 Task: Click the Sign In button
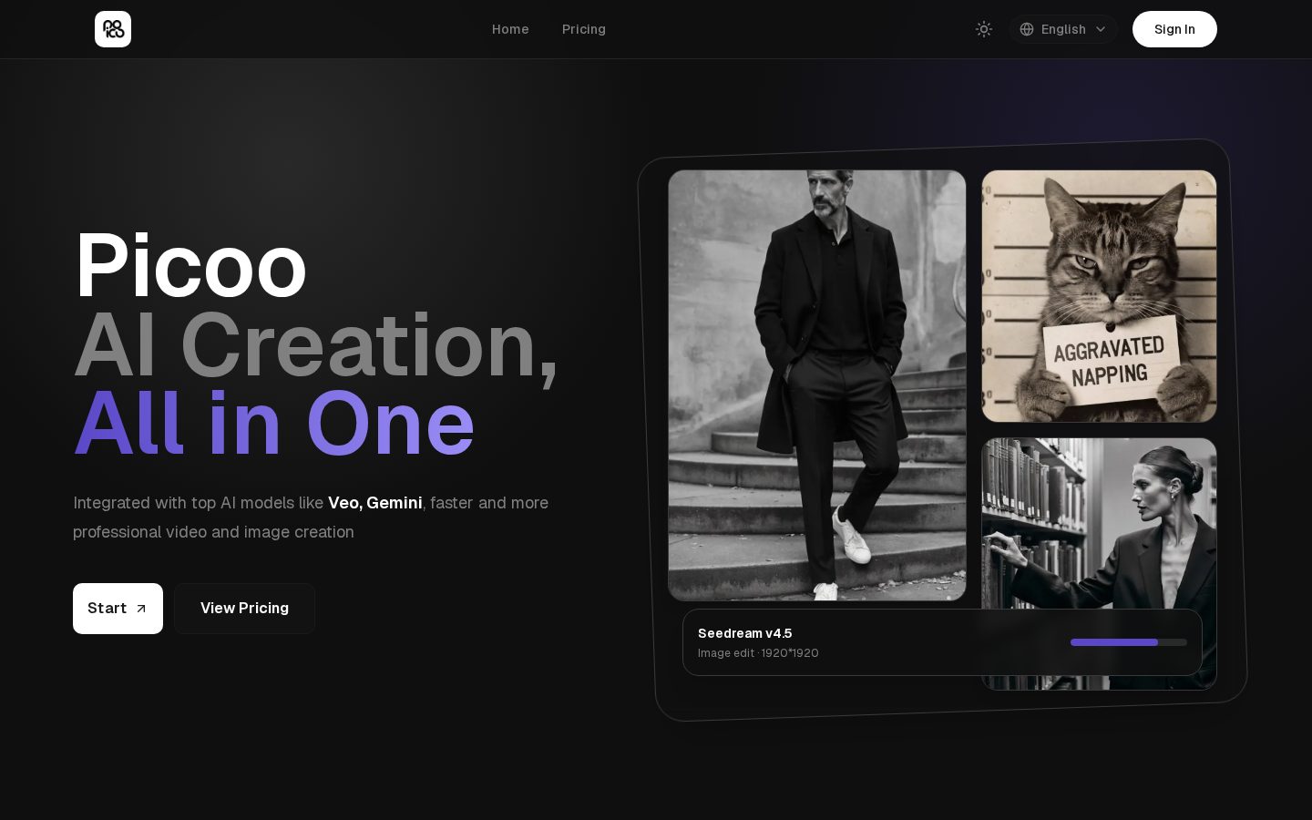coord(1174,29)
